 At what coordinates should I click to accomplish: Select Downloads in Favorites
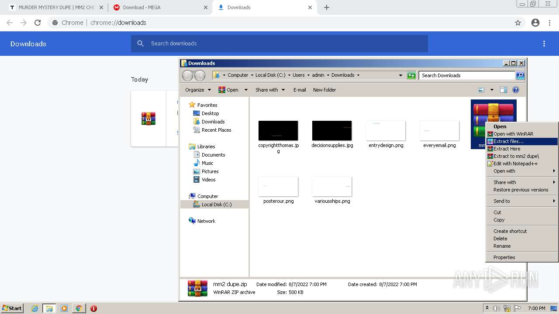click(213, 122)
